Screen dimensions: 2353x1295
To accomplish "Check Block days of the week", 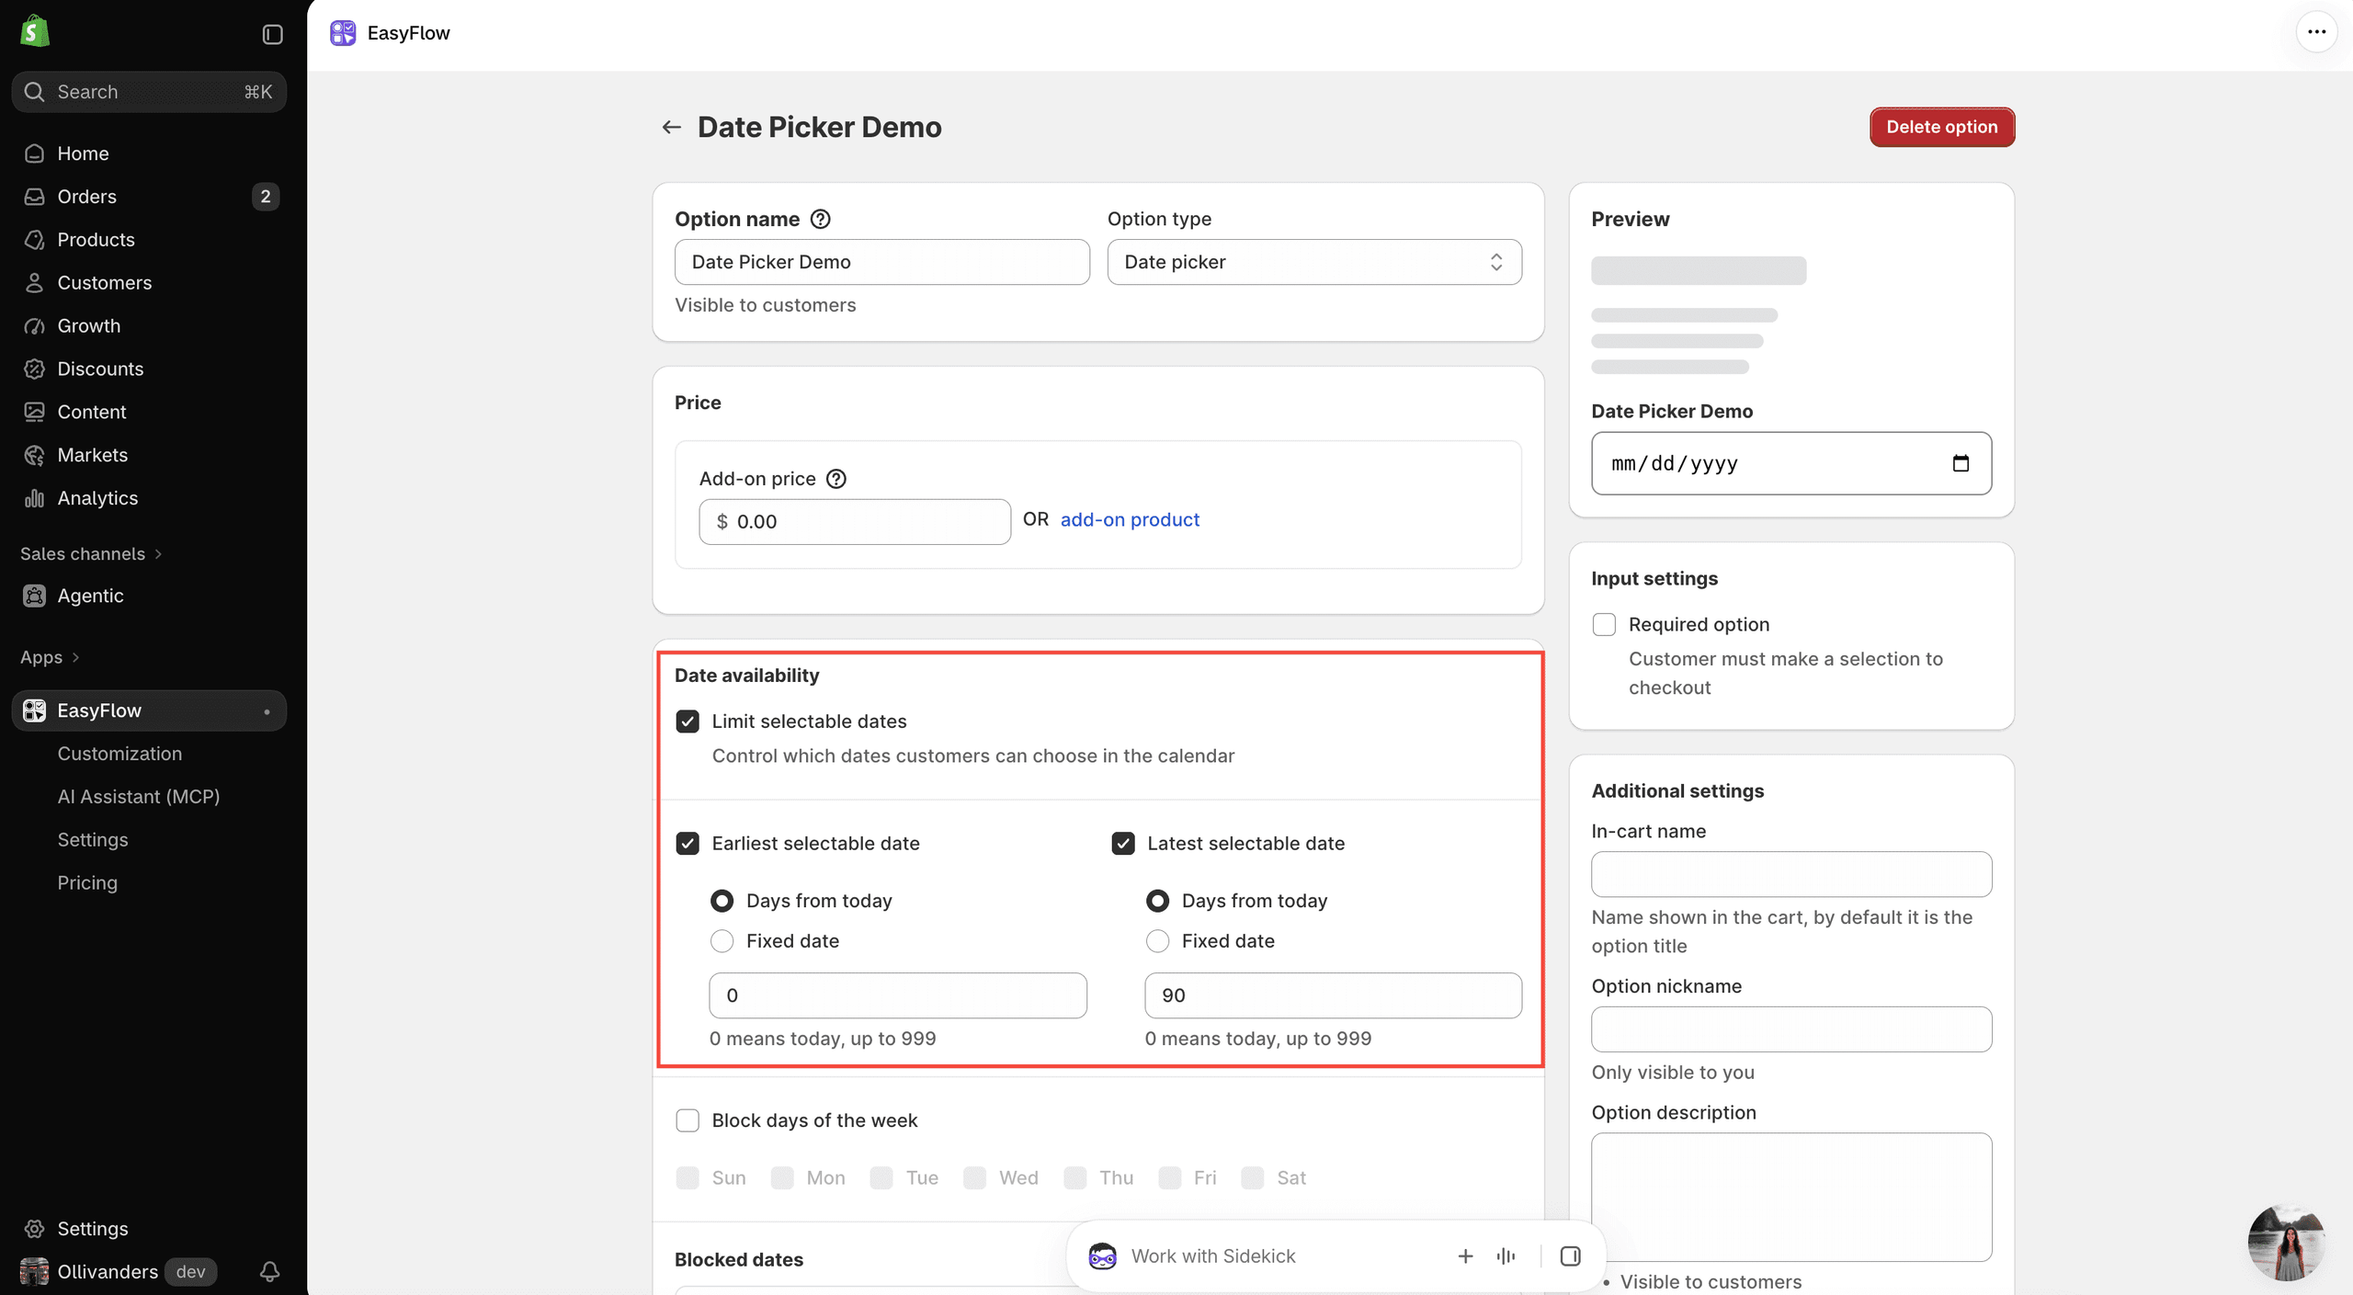I will coord(688,1120).
